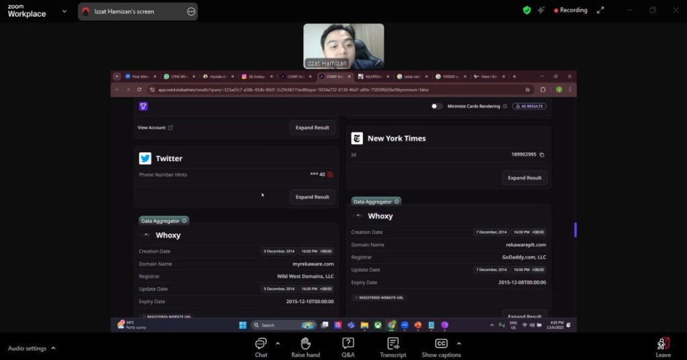Open Zoom Workplace dropdown arrow
Image resolution: width=687 pixels, height=360 pixels.
coord(64,11)
